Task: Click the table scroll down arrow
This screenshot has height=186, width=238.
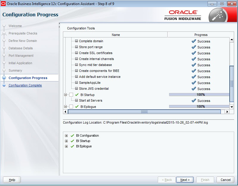Action: coord(232,107)
